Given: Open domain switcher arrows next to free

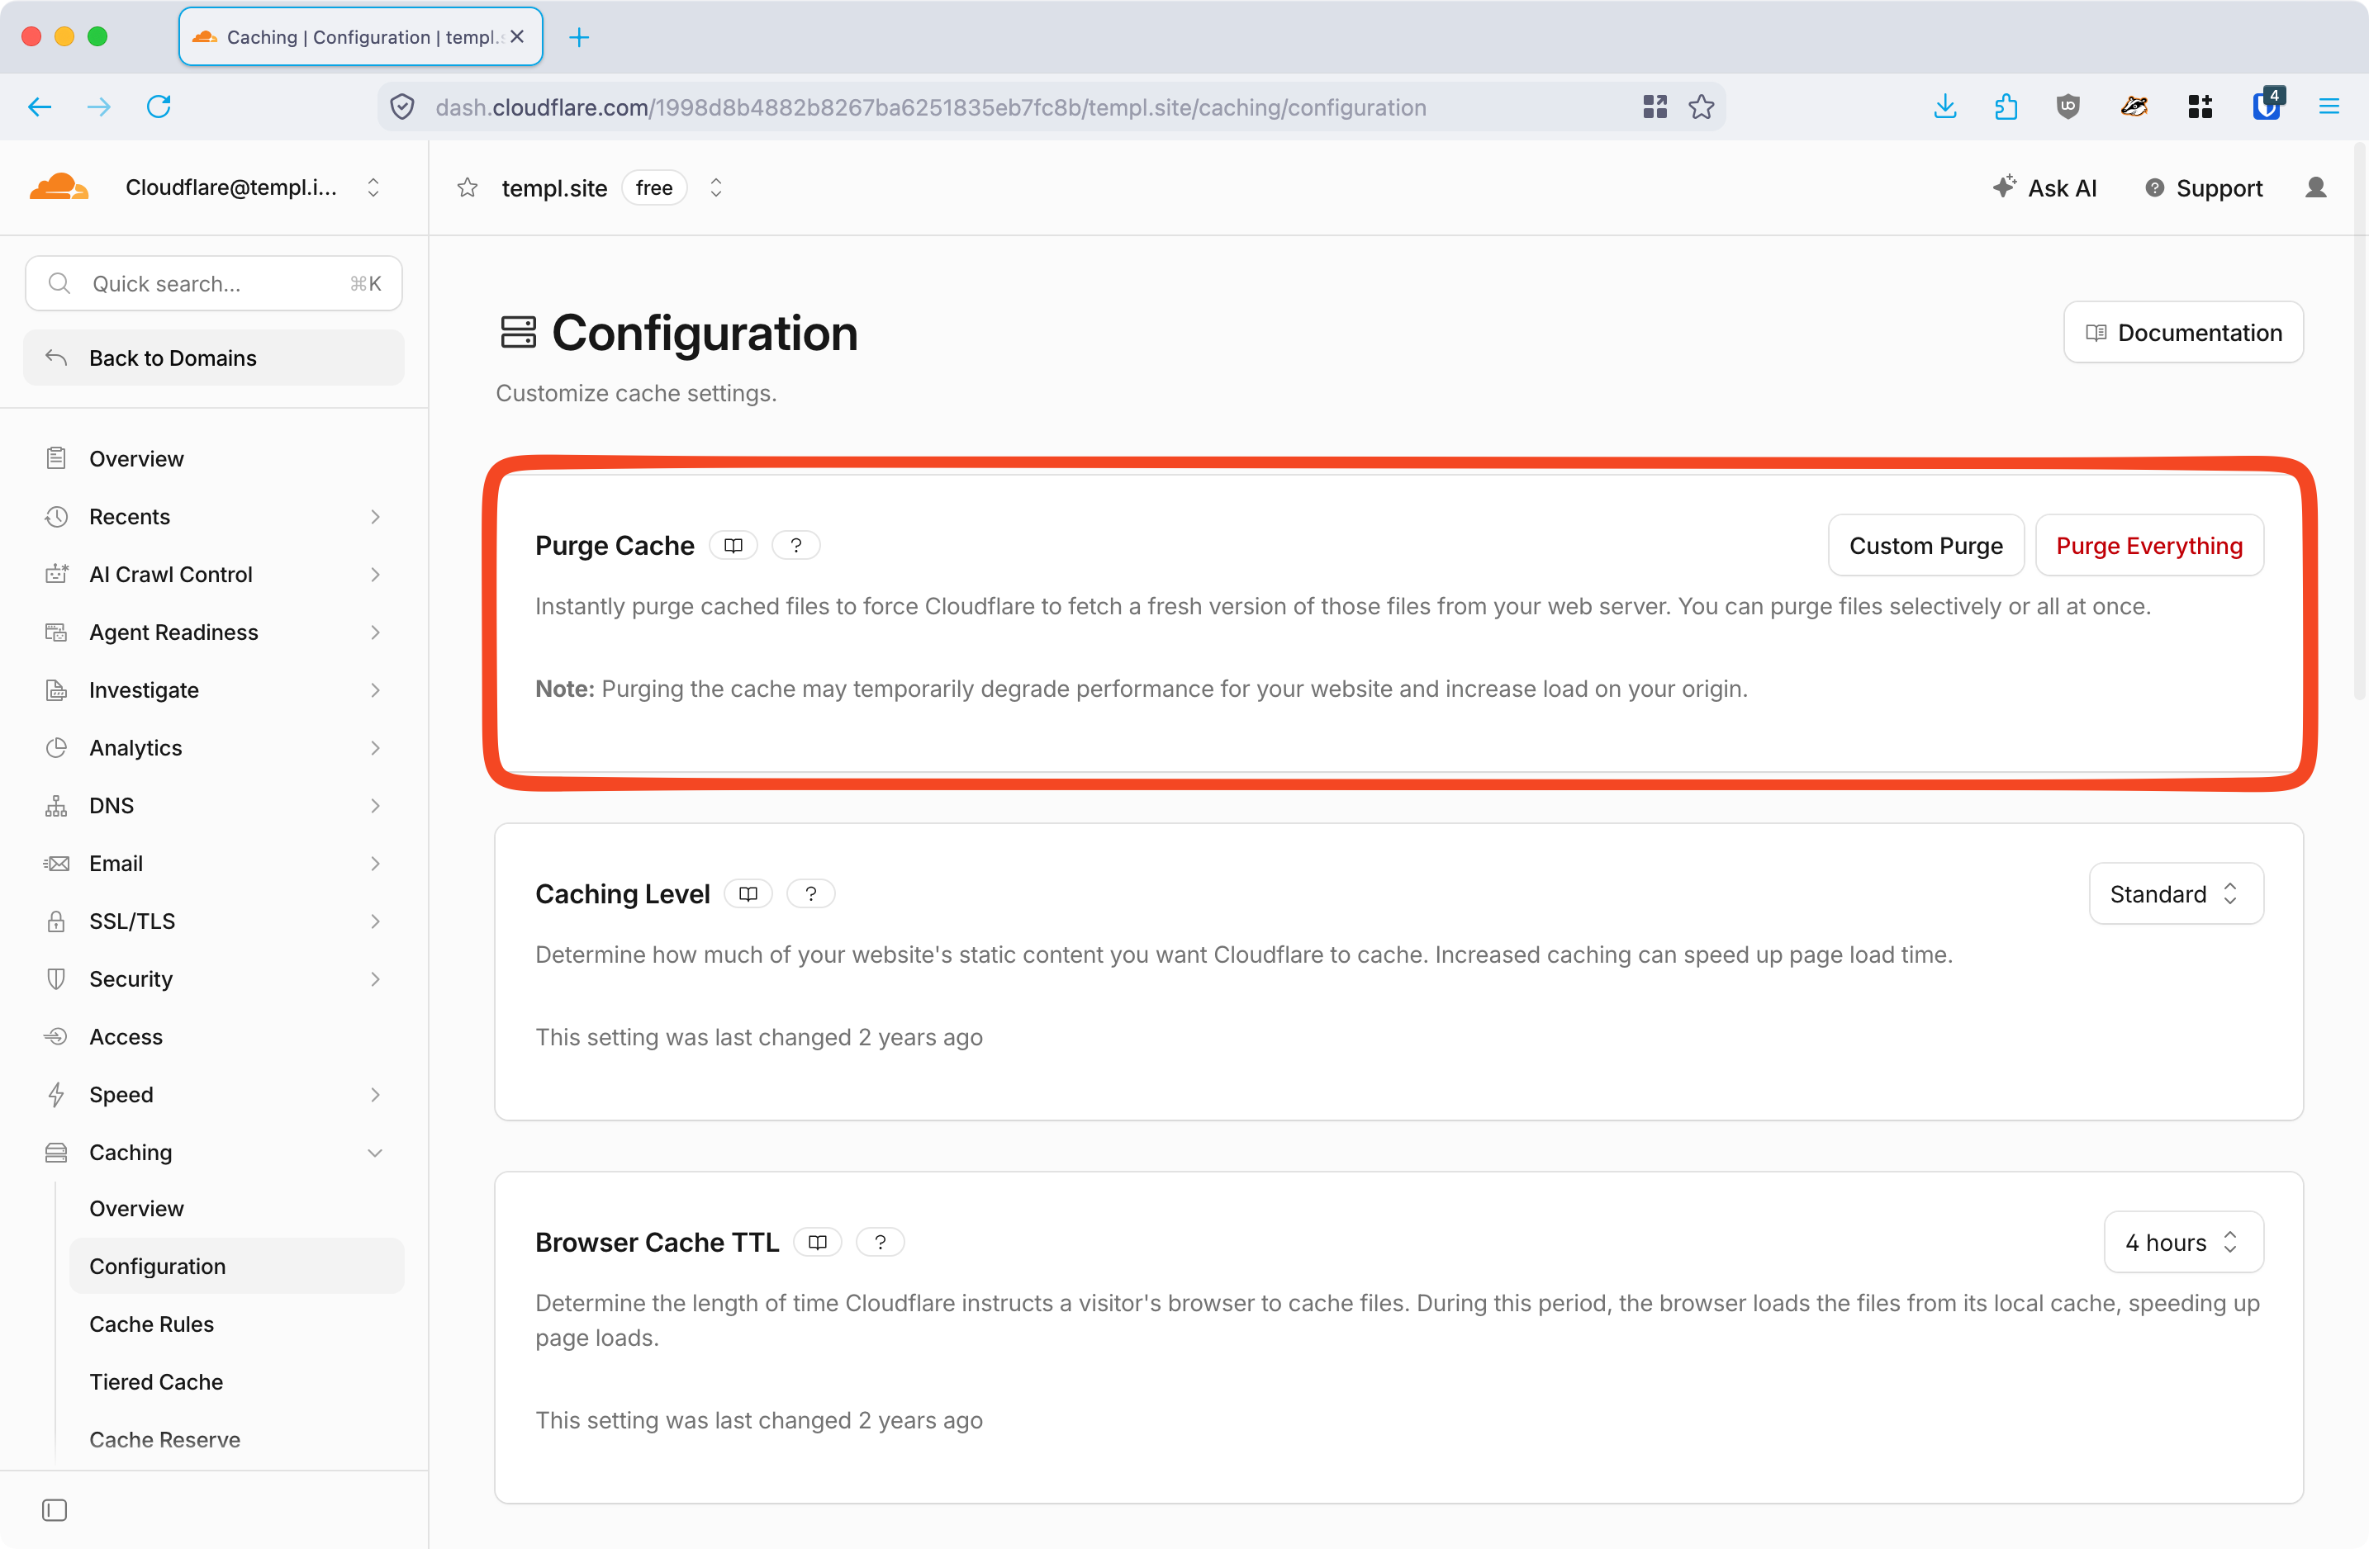Looking at the screenshot, I should click(x=715, y=188).
